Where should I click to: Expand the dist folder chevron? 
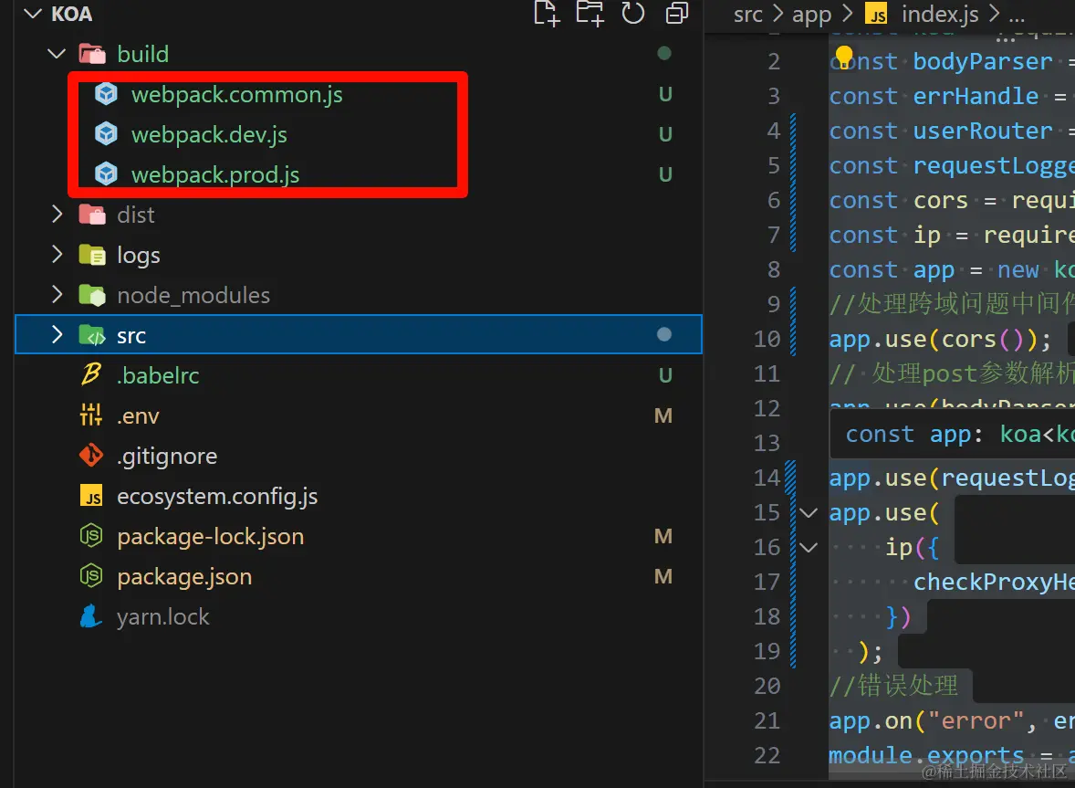(x=57, y=215)
